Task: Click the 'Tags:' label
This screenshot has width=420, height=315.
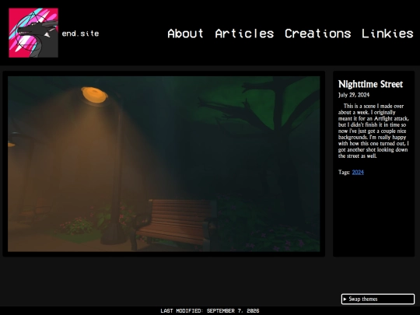Action: point(344,172)
